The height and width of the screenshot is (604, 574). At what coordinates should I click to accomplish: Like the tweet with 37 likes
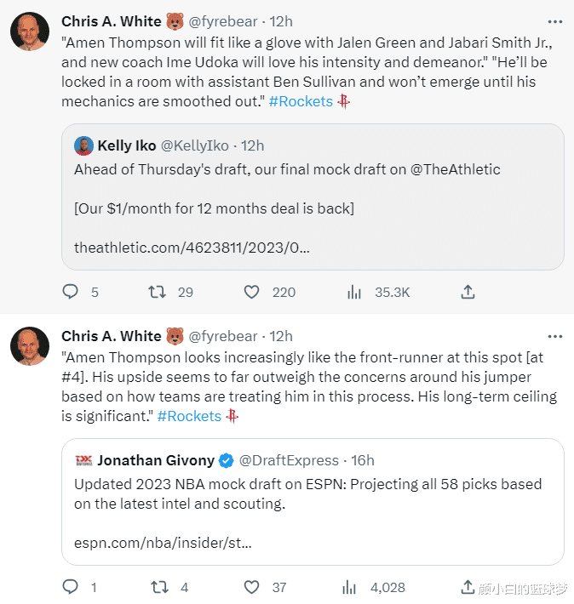251,587
